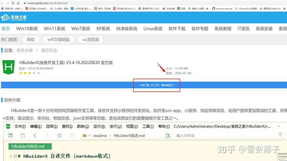Reload the page with the refresh icon

pos(13,3)
